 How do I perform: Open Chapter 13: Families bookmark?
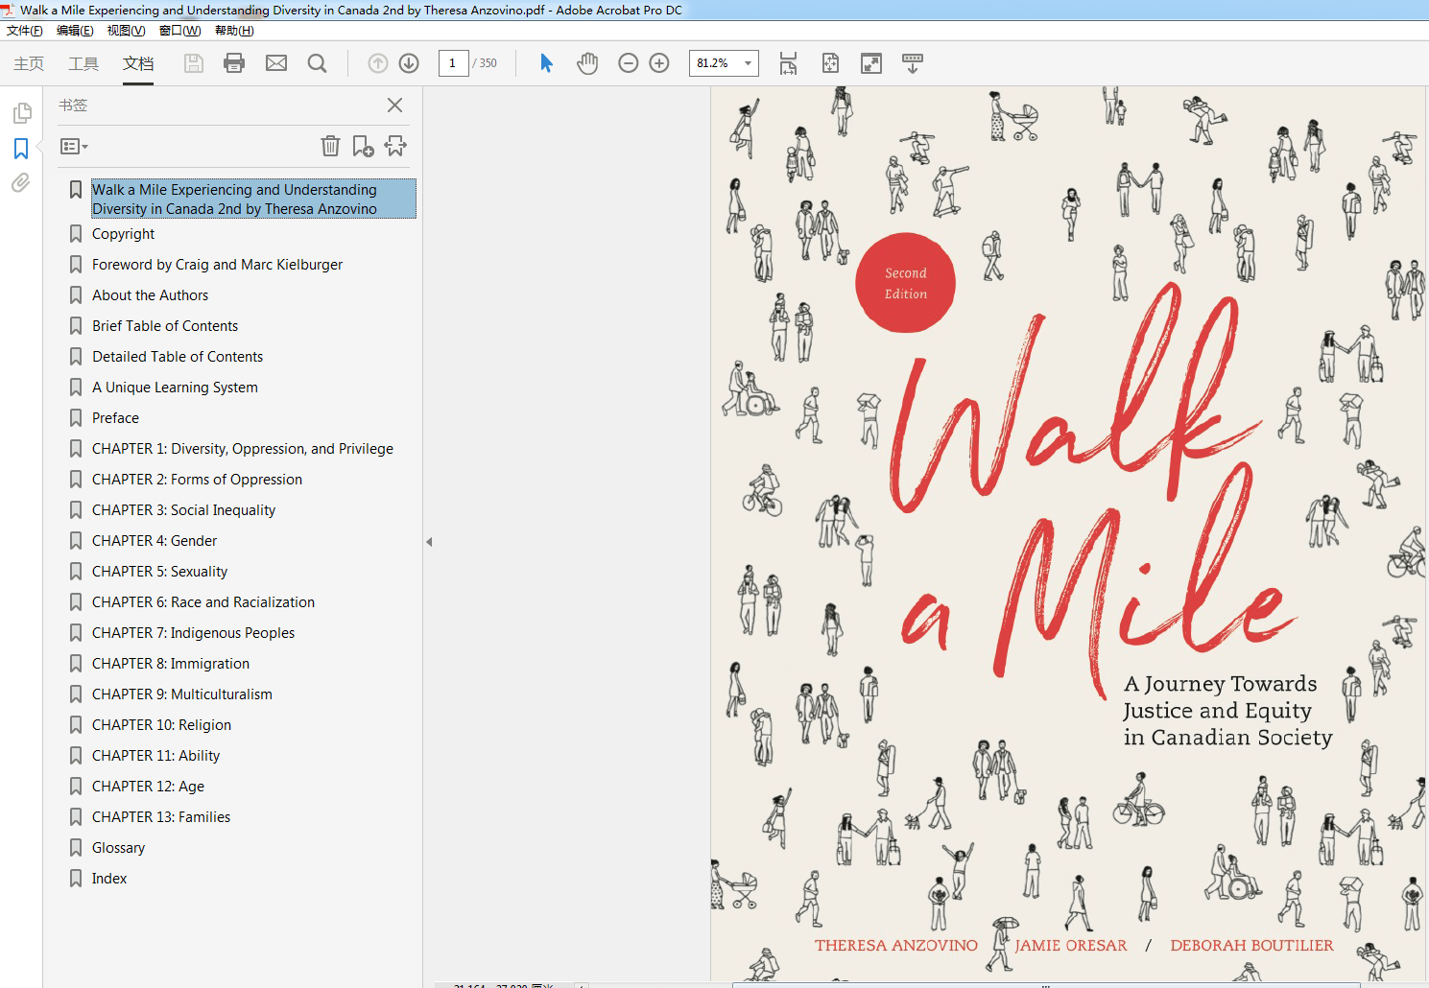(161, 817)
